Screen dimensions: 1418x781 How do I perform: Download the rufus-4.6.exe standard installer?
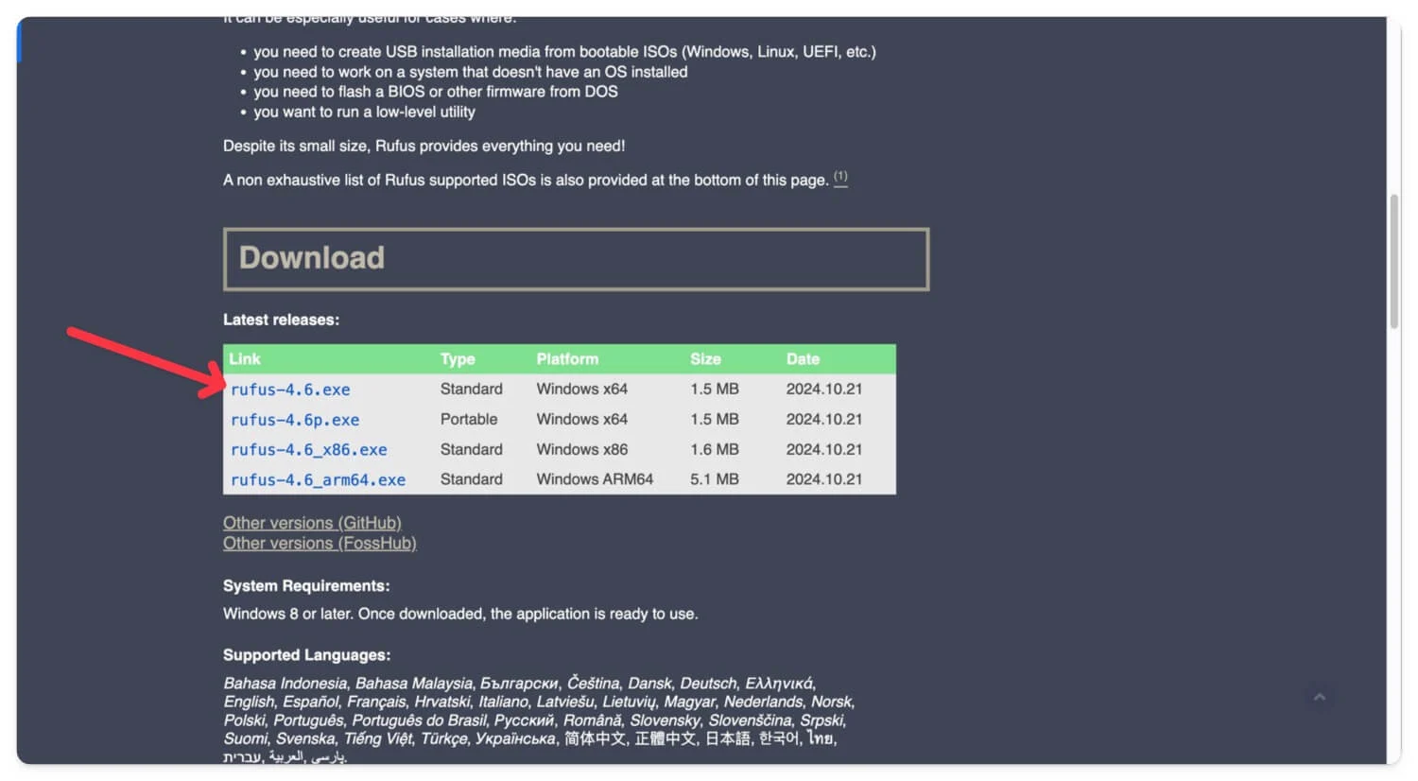(x=290, y=390)
